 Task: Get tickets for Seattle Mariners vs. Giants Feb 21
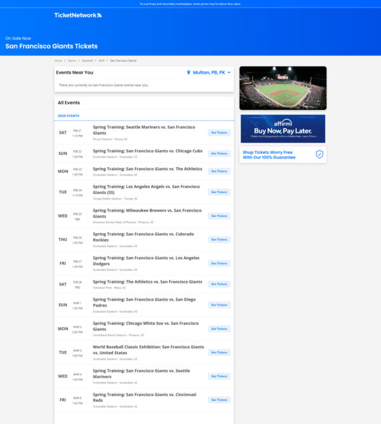pos(219,132)
